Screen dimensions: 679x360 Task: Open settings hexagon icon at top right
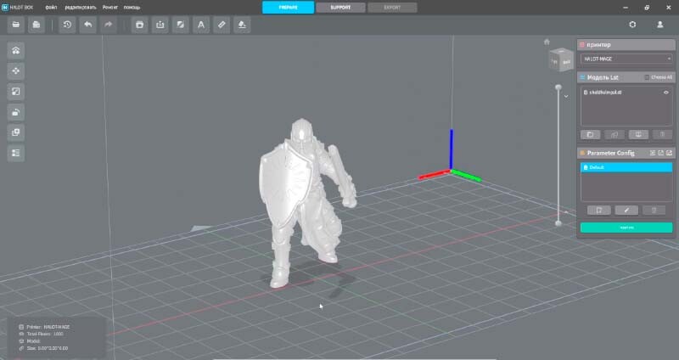(632, 25)
